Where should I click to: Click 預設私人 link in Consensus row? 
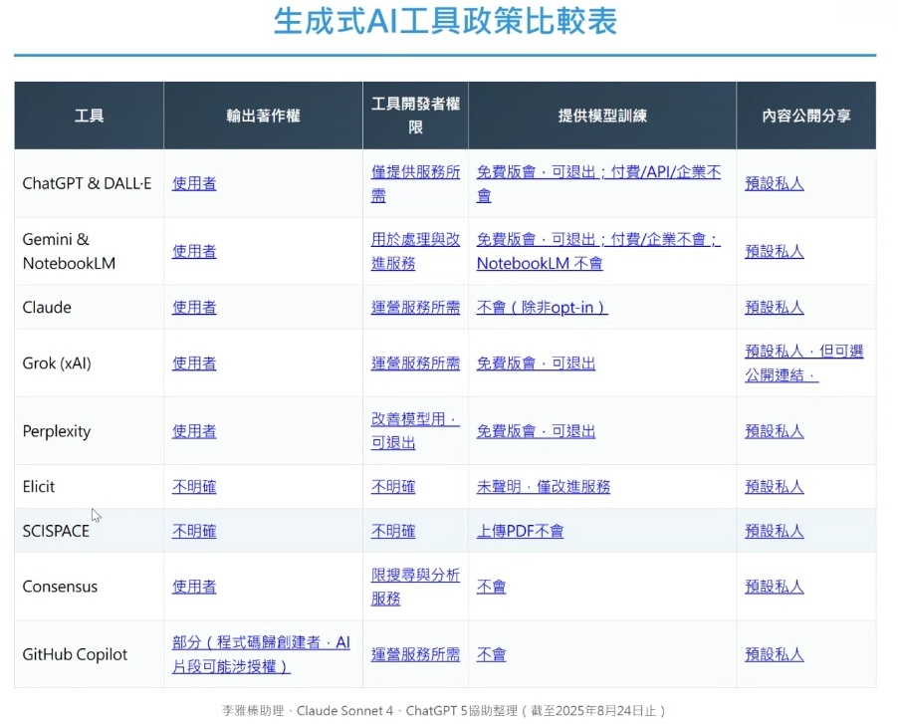pyautogui.click(x=775, y=588)
